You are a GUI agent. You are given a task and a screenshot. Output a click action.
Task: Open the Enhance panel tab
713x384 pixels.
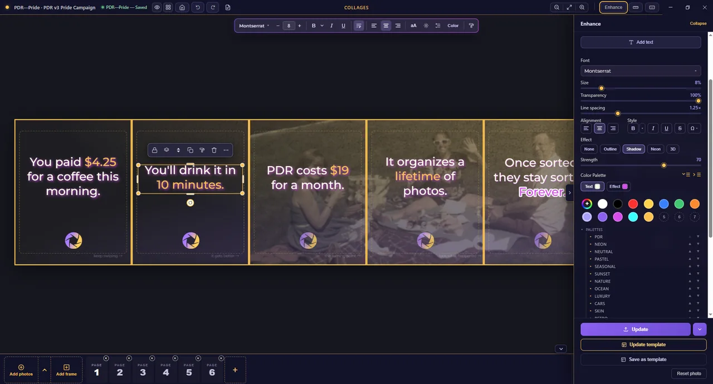[613, 7]
